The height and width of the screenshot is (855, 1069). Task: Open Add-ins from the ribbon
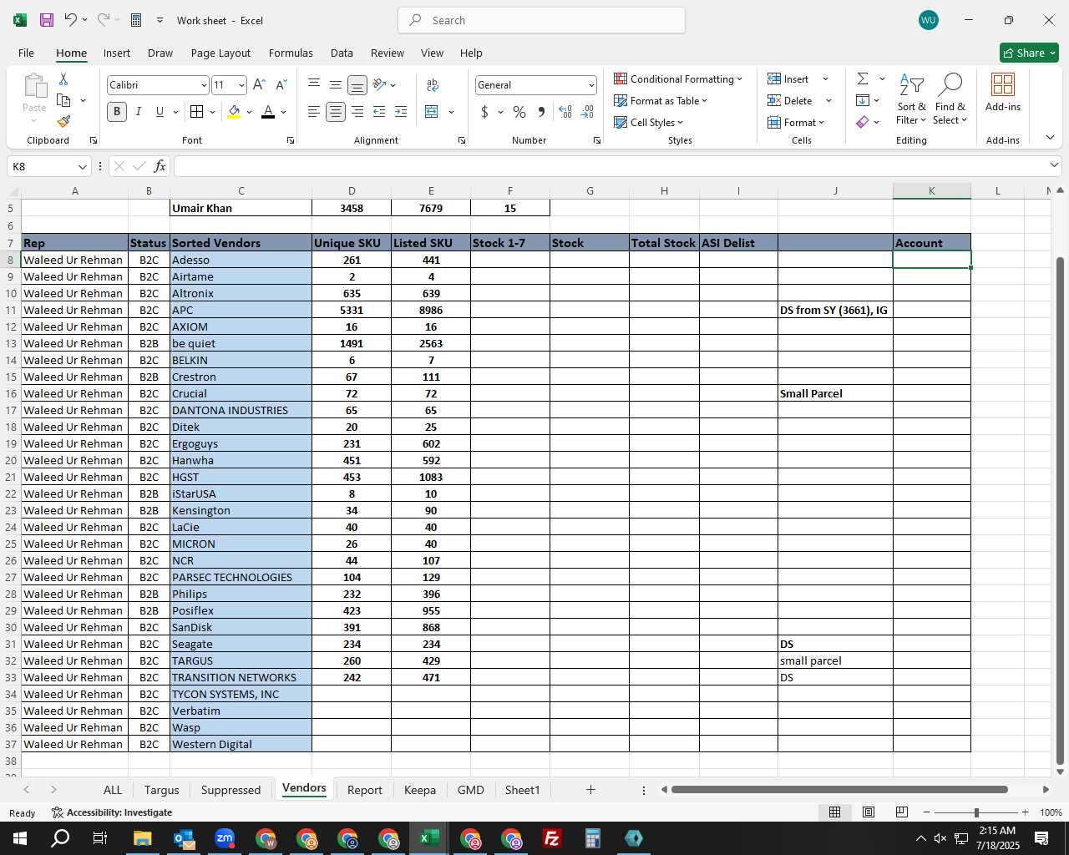[x=1003, y=92]
